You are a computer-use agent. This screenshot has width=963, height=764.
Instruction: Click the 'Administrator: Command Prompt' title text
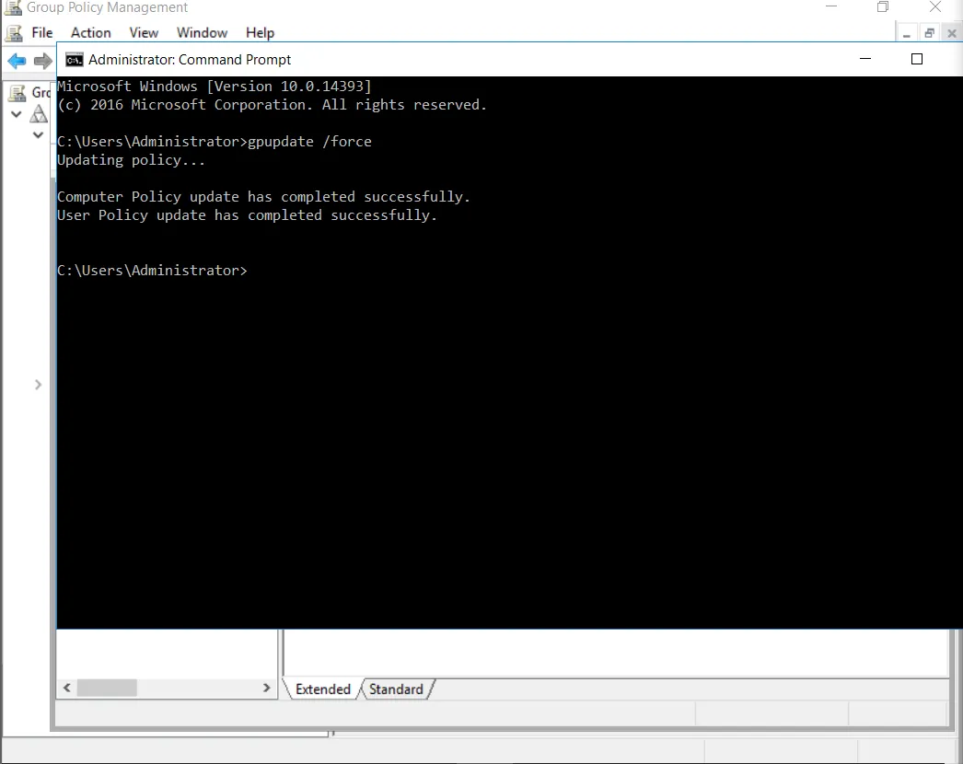tap(190, 60)
